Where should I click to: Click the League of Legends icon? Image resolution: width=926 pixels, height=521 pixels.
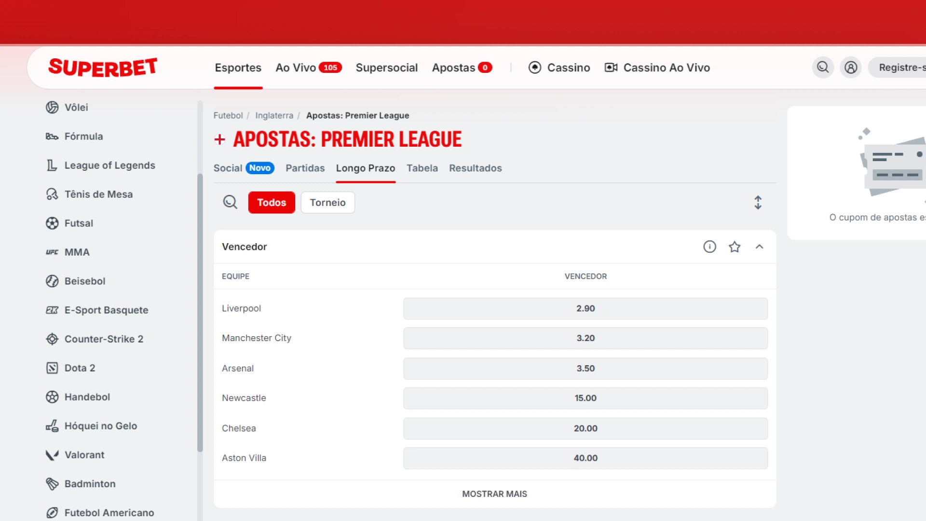pos(52,165)
